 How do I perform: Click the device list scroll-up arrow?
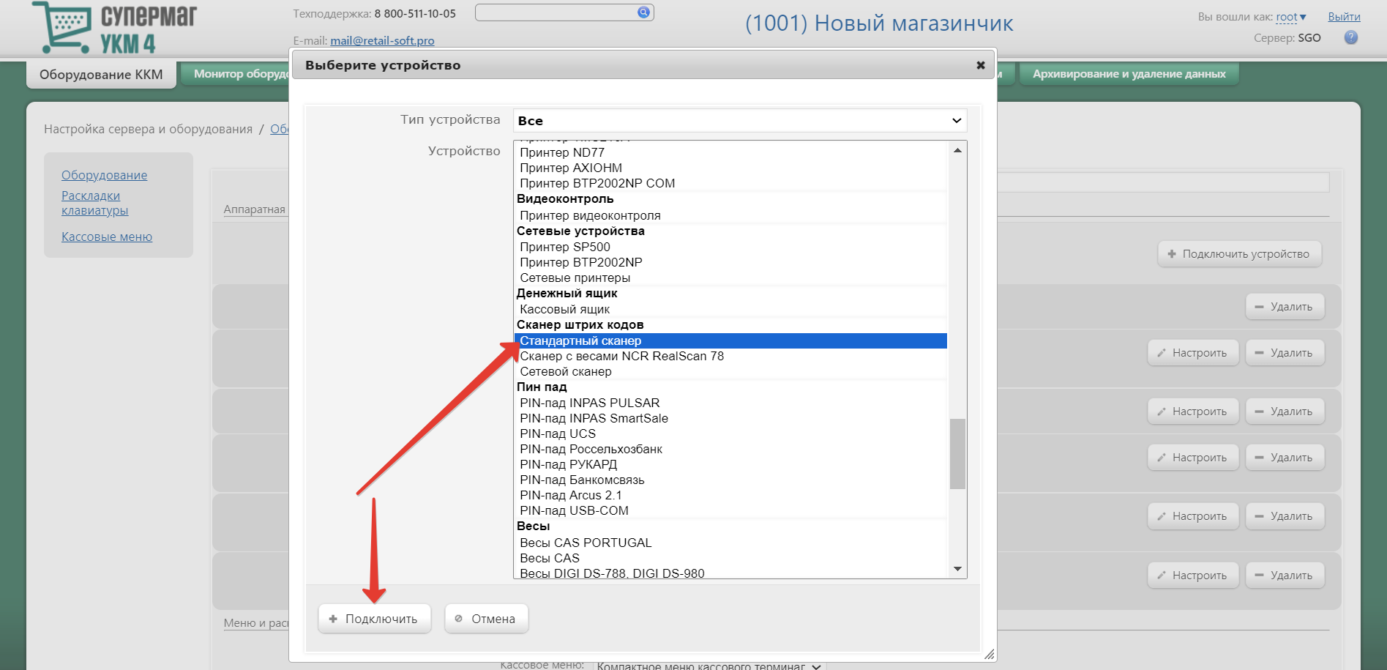click(x=957, y=150)
